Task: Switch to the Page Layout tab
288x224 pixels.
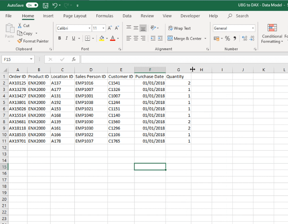Action: pos(75,16)
